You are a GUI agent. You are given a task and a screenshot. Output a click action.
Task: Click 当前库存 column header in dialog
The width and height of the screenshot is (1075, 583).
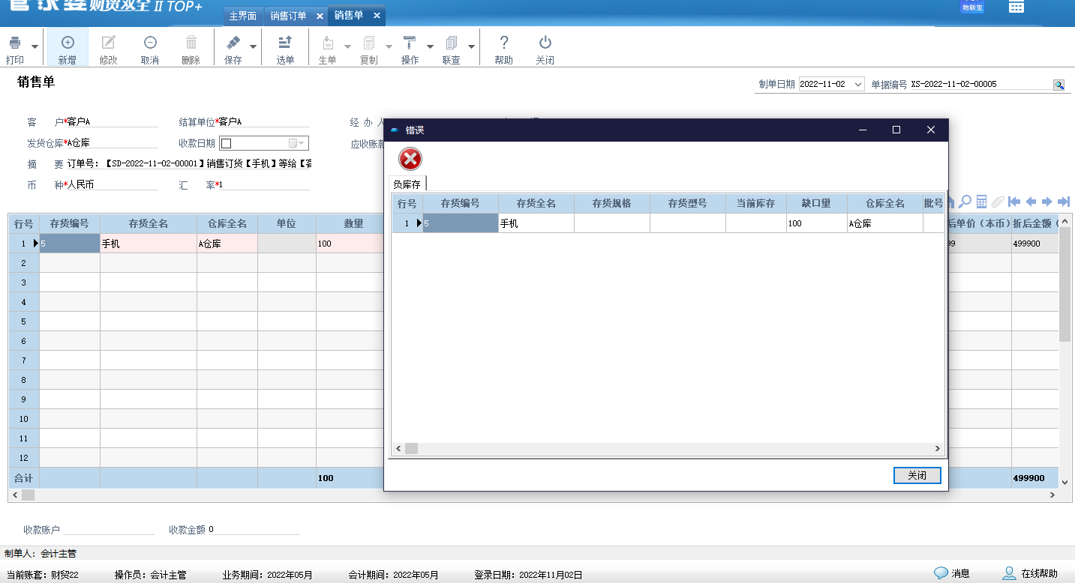point(755,203)
